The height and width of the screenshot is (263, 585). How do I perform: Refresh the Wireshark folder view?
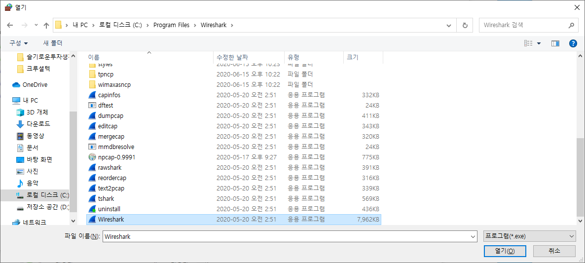[465, 25]
